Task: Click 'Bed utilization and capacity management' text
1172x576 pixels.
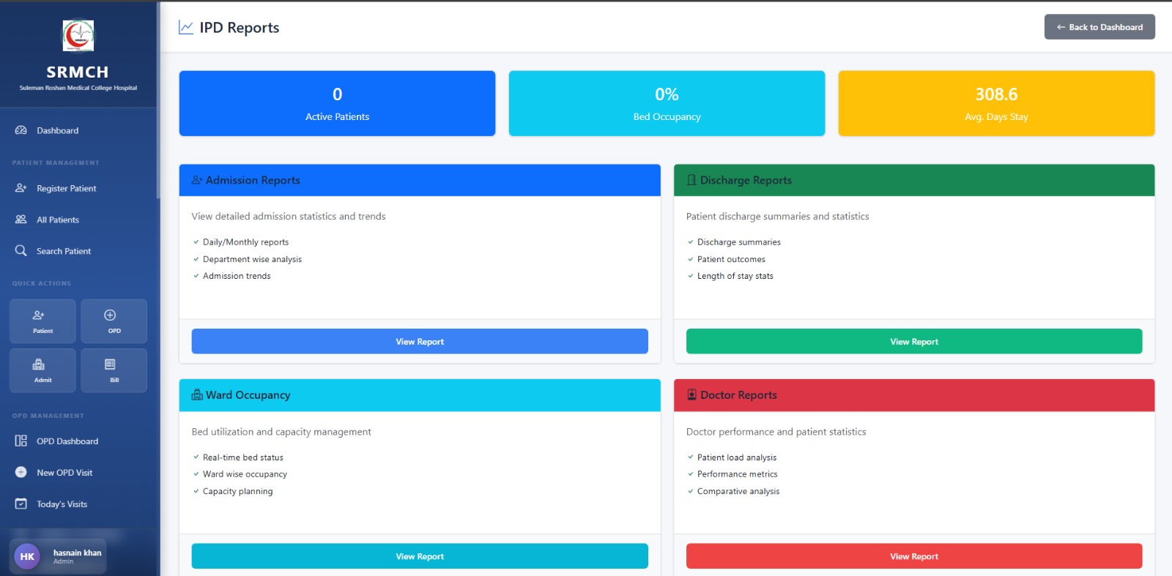Action: [x=281, y=432]
